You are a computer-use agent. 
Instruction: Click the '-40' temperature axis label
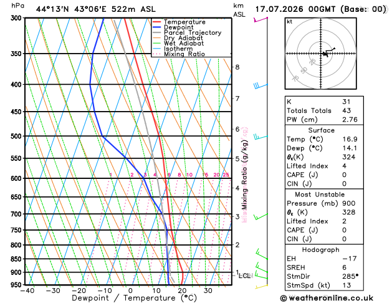[27, 291]
